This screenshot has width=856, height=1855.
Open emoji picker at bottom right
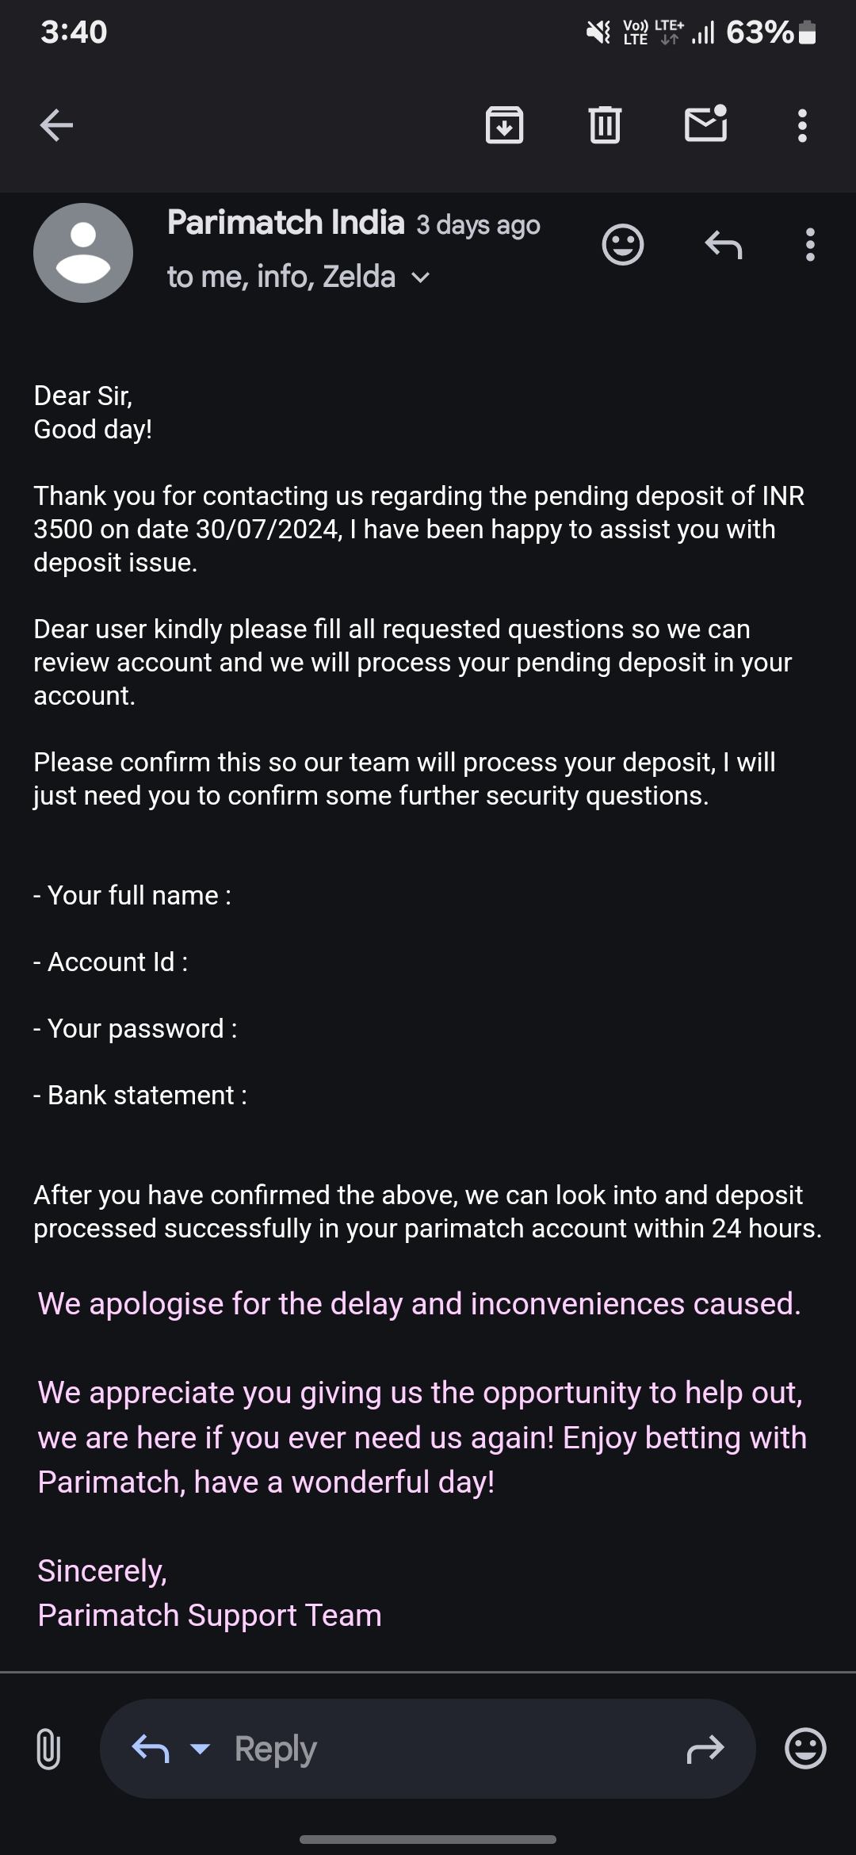click(805, 1749)
